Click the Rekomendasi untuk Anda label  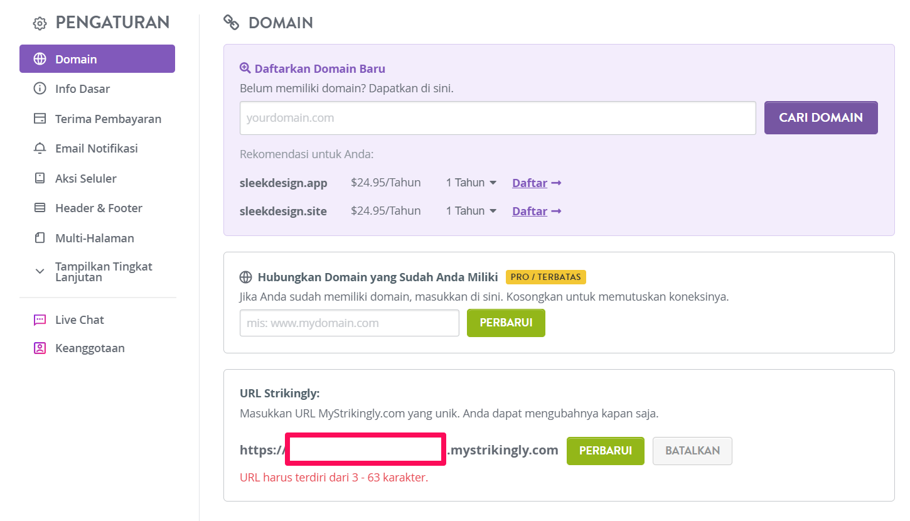click(307, 154)
